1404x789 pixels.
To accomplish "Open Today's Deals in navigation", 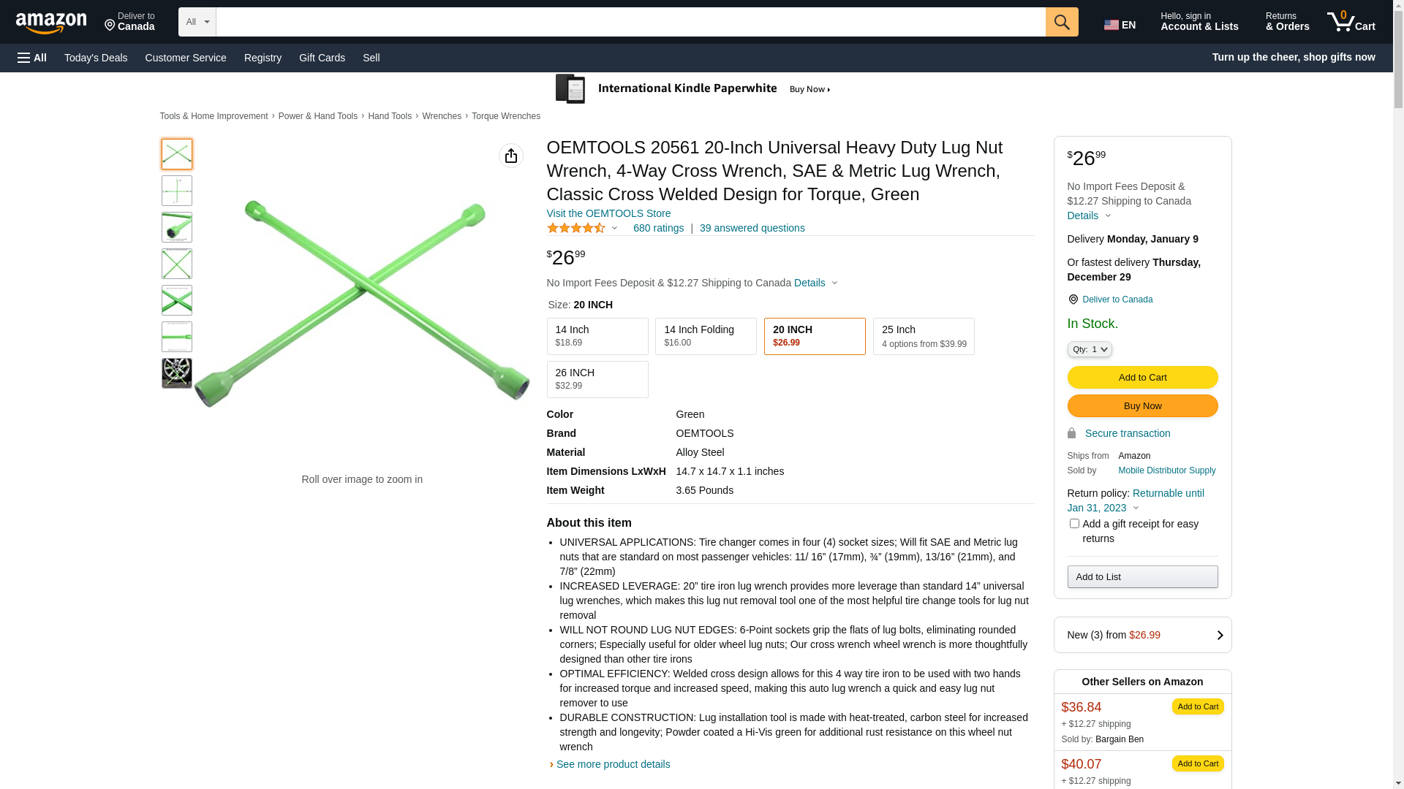I will coord(96,58).
